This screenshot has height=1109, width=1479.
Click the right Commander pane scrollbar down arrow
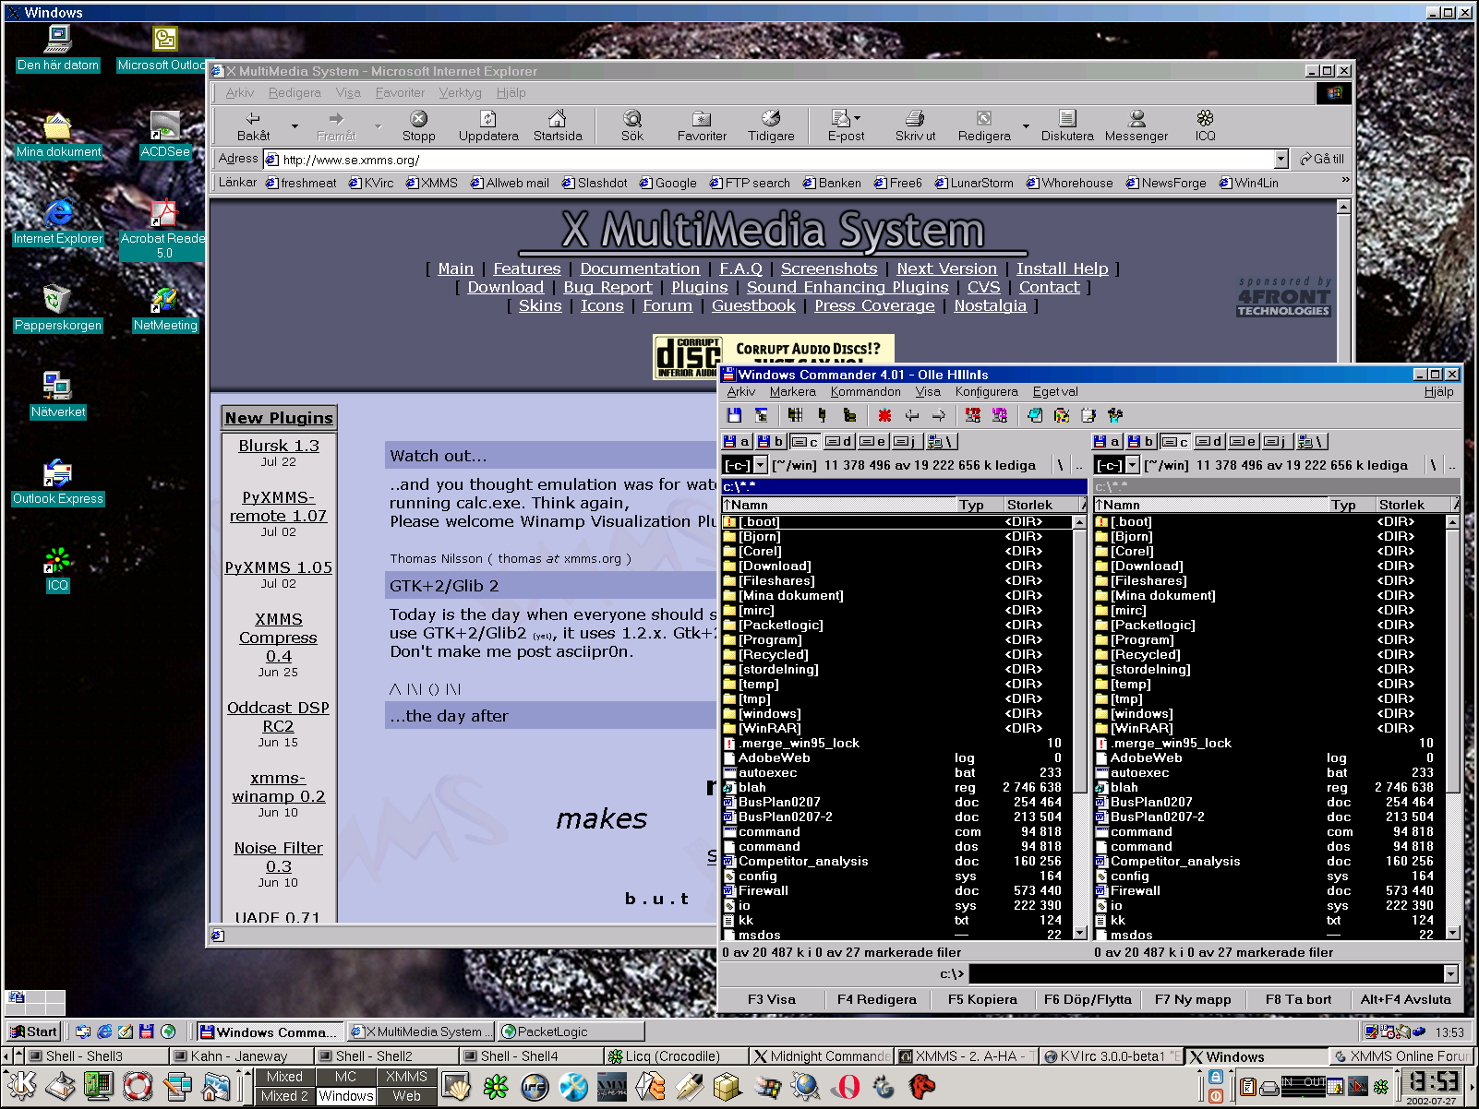1451,933
